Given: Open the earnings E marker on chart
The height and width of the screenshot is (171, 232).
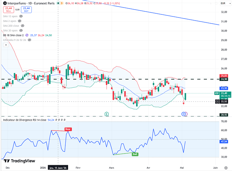Looking at the screenshot, I should click(107, 114).
